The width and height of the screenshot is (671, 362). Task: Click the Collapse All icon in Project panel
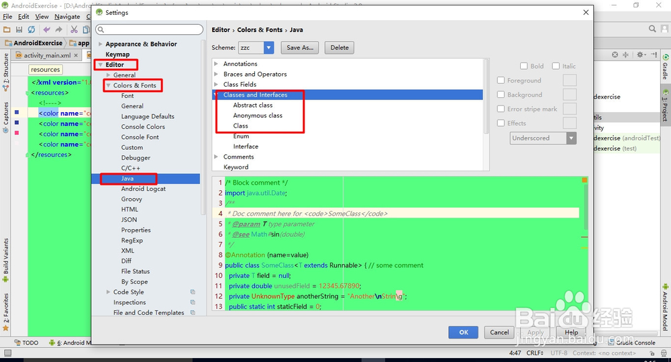[x=625, y=55]
